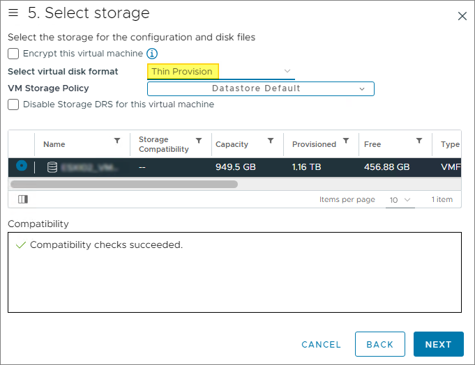Screen dimensions: 475x365
Task: Open the virtual disk format dropdown
Action: (220, 71)
